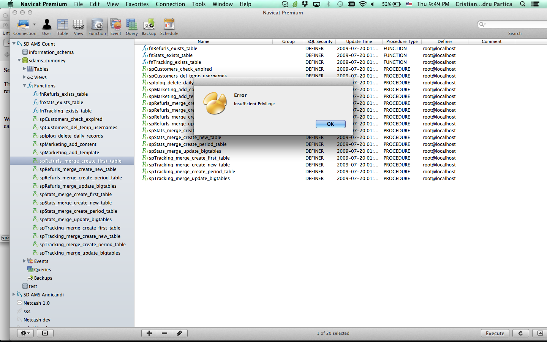Toggle the bottom-left panel view button next to gear
Screen dimensions: 547x342
[45, 333]
